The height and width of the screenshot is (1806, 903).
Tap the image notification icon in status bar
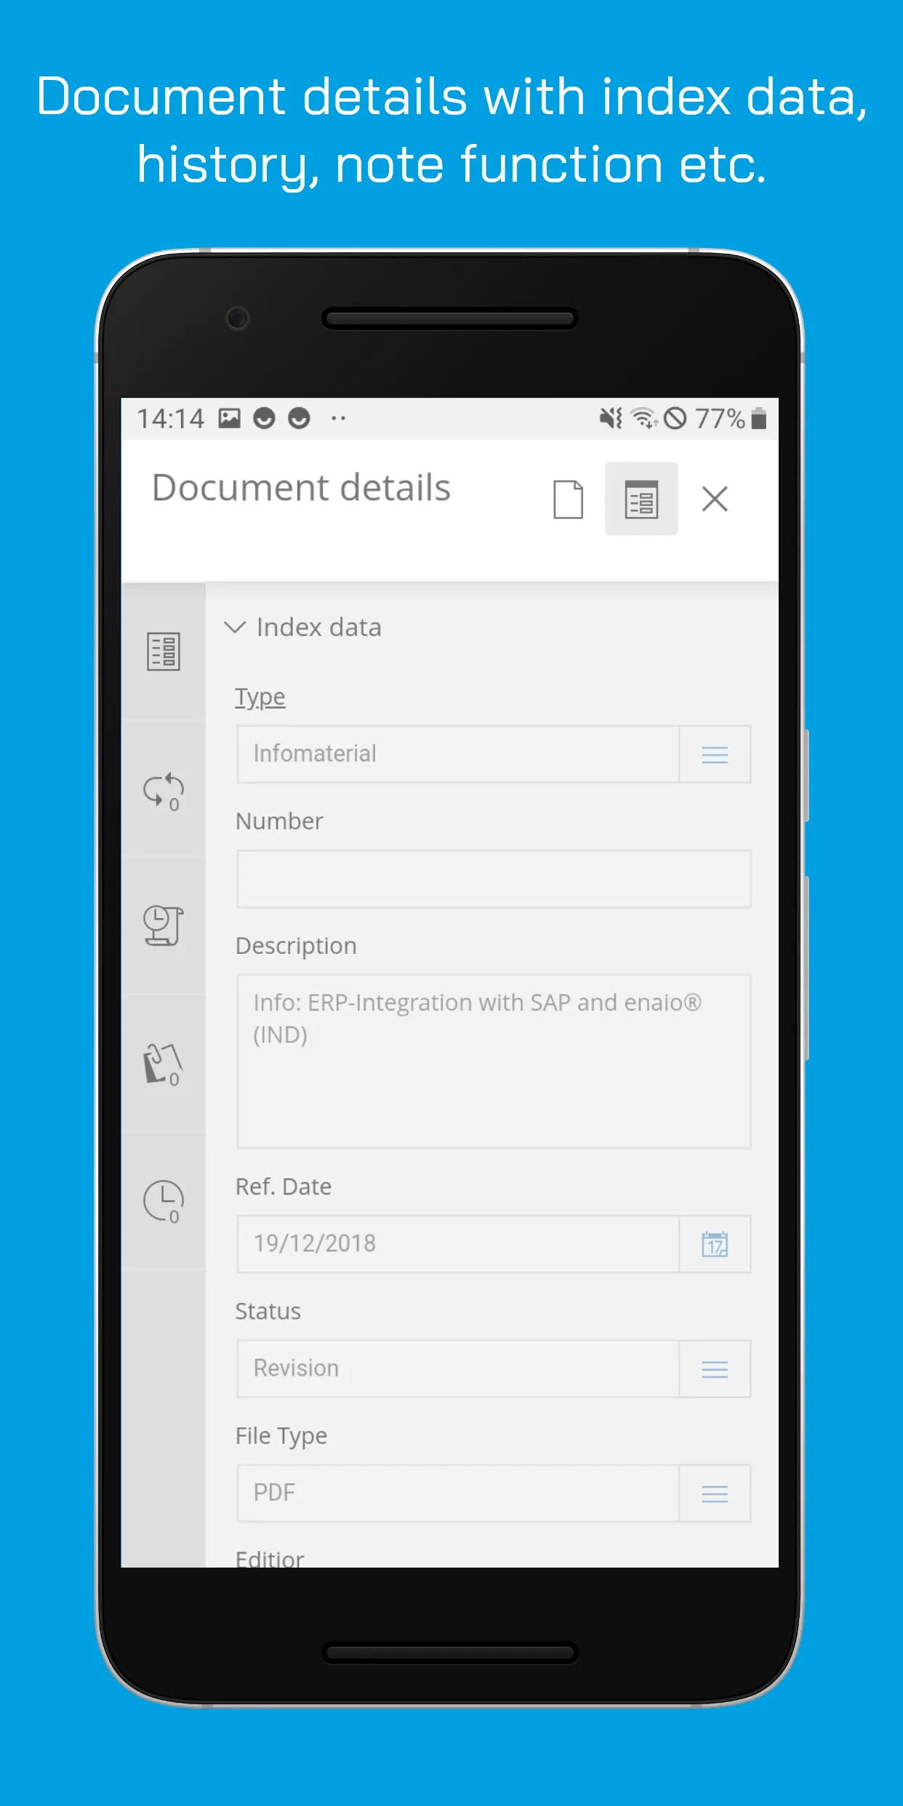[229, 418]
